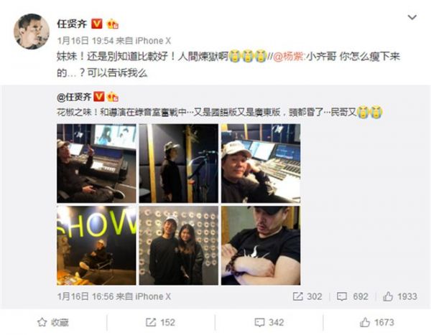The height and width of the screenshot is (335, 431).
Task: Click the orange V verified badge beside the top username
Action: pyautogui.click(x=97, y=24)
